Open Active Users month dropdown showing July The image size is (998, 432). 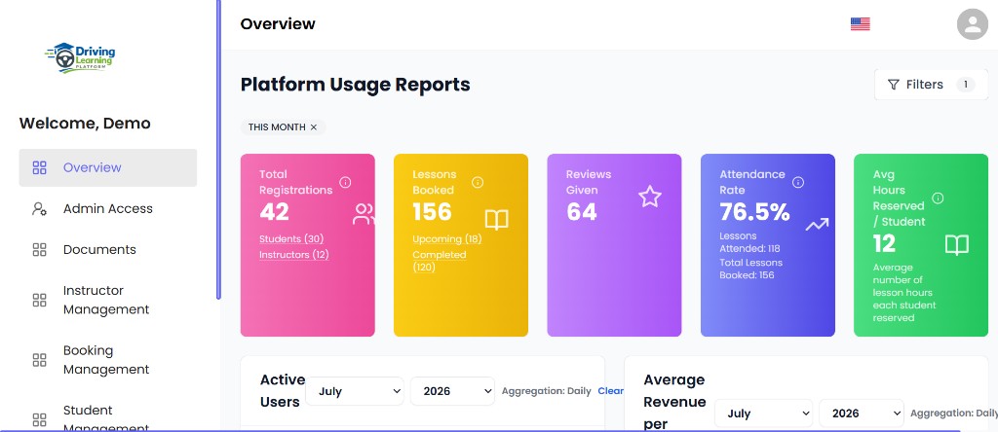pyautogui.click(x=355, y=391)
